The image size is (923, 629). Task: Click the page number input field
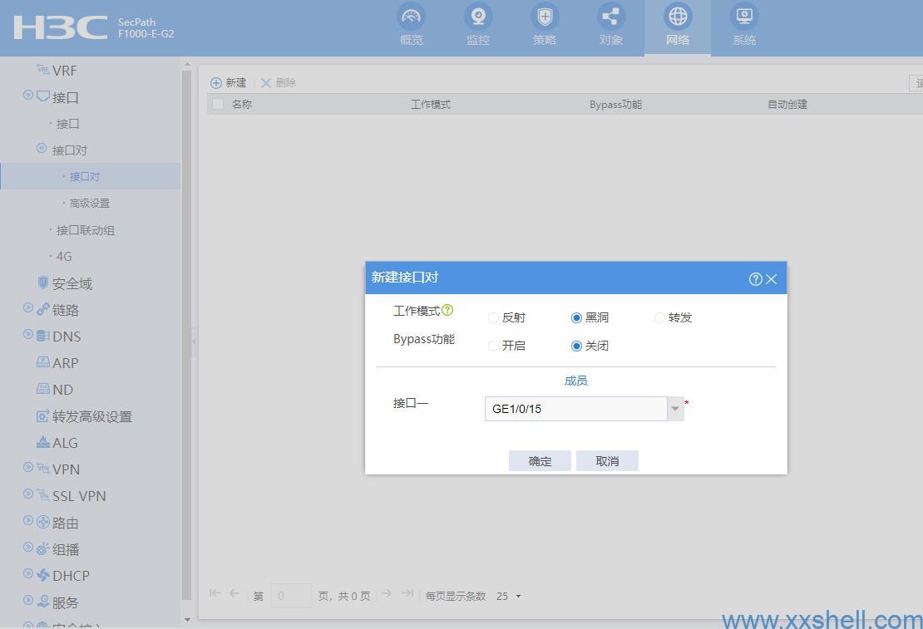pyautogui.click(x=291, y=596)
